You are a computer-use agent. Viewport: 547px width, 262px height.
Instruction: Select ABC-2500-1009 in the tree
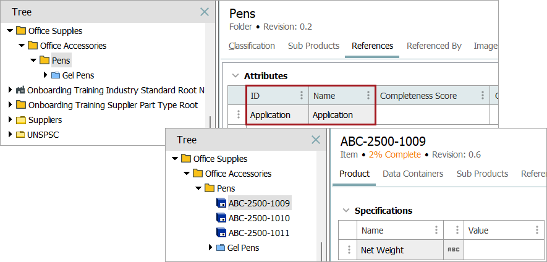(x=259, y=203)
